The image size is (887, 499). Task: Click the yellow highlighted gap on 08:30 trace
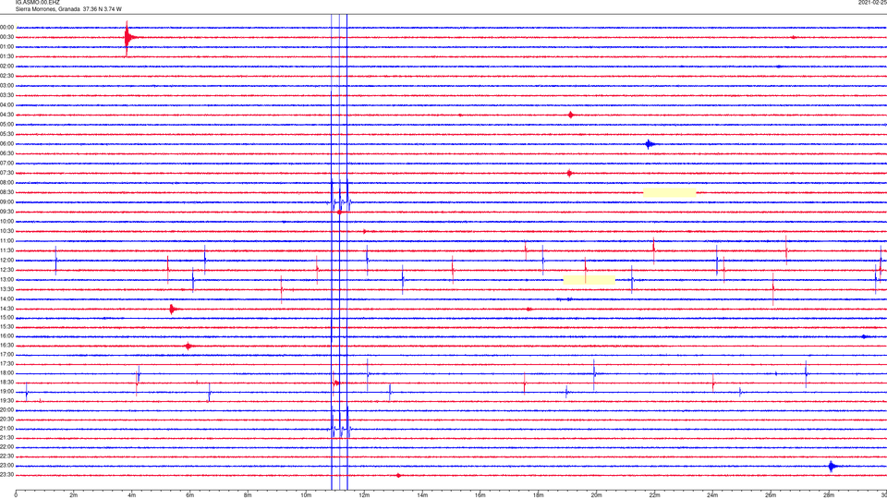click(670, 193)
